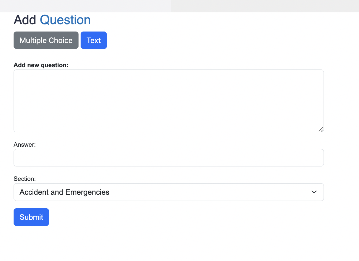
Task: Click the blue 'Question' heading word
Action: click(x=65, y=20)
